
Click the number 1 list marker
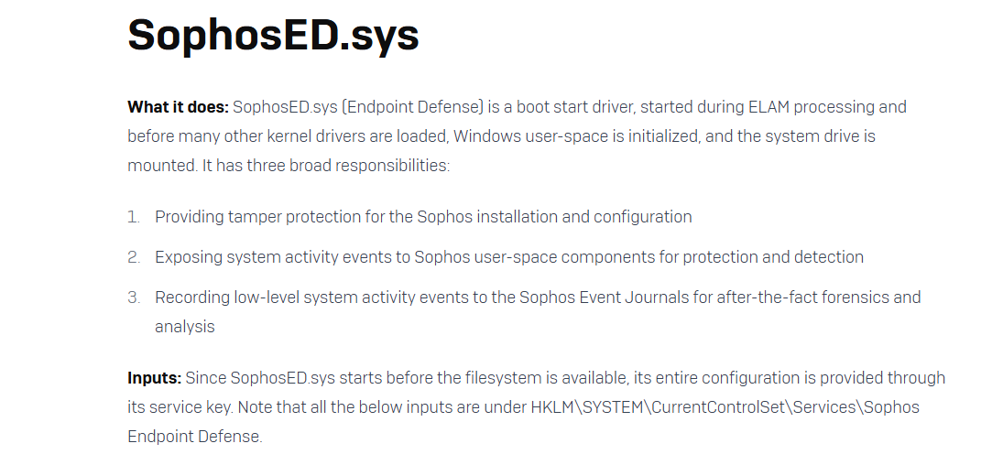click(134, 217)
